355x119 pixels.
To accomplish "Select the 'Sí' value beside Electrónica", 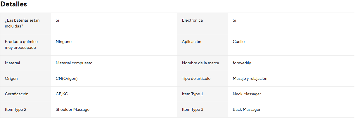I will [x=234, y=20].
